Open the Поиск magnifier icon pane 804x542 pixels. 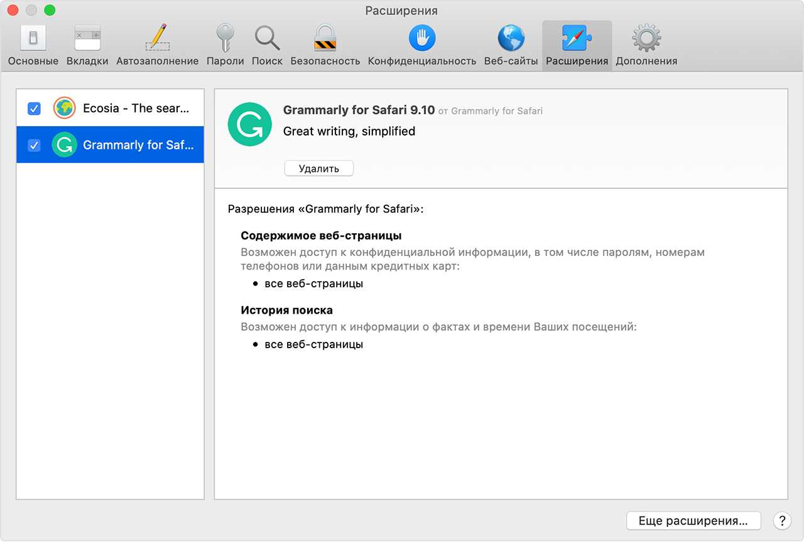tap(267, 45)
